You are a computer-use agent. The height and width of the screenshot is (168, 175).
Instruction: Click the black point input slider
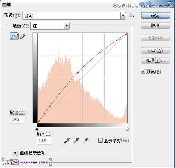(x=37, y=129)
